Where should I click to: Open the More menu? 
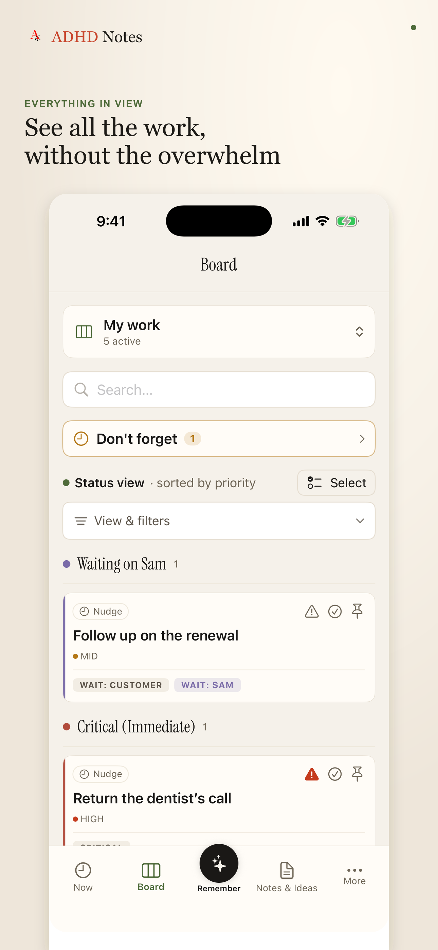click(355, 876)
